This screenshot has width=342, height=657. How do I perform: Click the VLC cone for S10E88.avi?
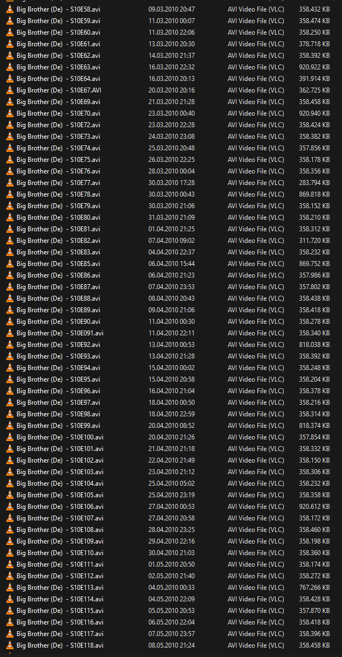[9, 298]
